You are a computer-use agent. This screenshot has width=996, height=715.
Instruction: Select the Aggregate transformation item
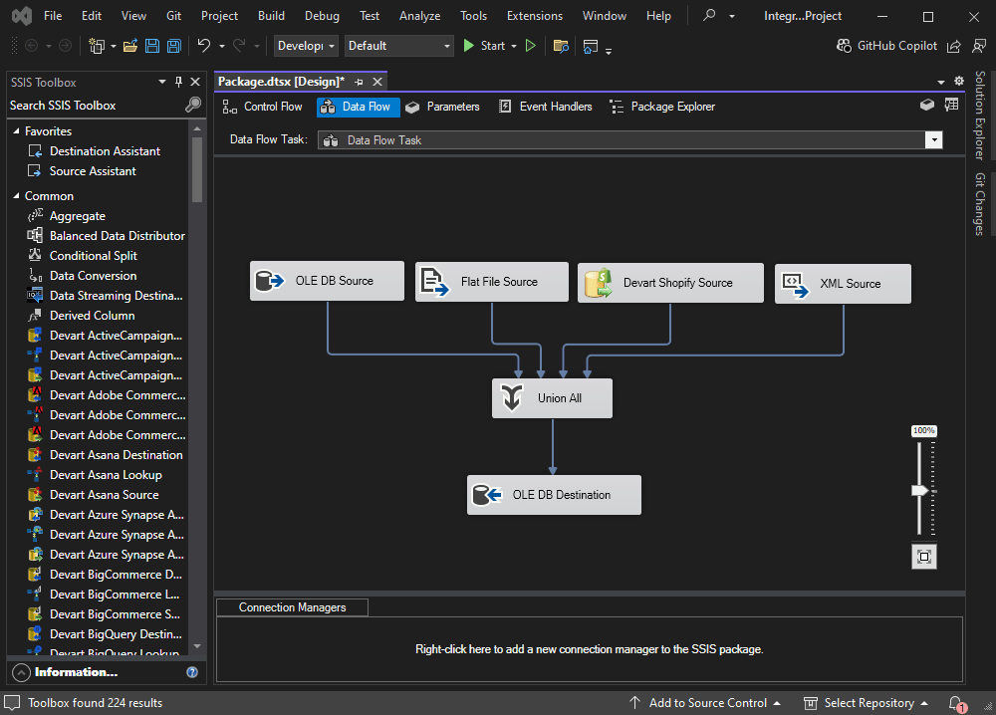[x=78, y=216]
